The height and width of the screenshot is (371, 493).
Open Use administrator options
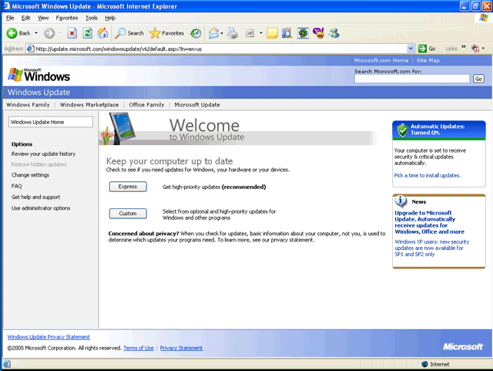coord(41,207)
